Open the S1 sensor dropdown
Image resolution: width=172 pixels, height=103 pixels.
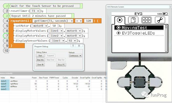pyautogui.click(x=72, y=40)
